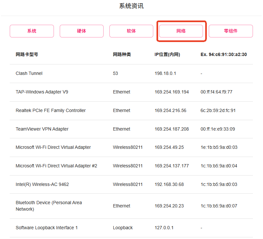Click IP address 198.18.0.1

(165, 73)
